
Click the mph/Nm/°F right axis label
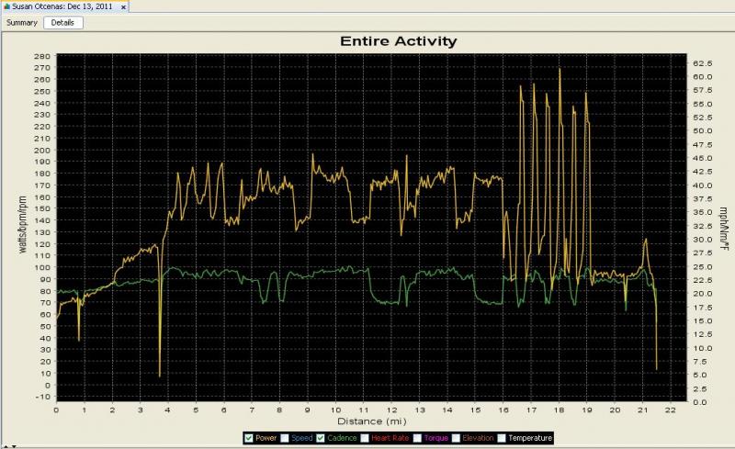[x=723, y=226]
